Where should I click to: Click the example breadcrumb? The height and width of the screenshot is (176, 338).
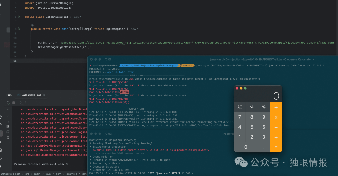[x=72, y=174]
